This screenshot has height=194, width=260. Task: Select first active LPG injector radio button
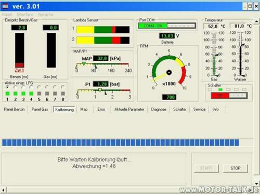7,87
